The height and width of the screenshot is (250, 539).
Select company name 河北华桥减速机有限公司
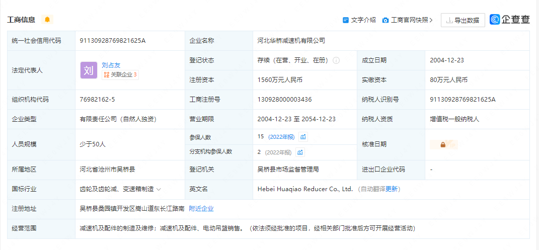(291, 41)
